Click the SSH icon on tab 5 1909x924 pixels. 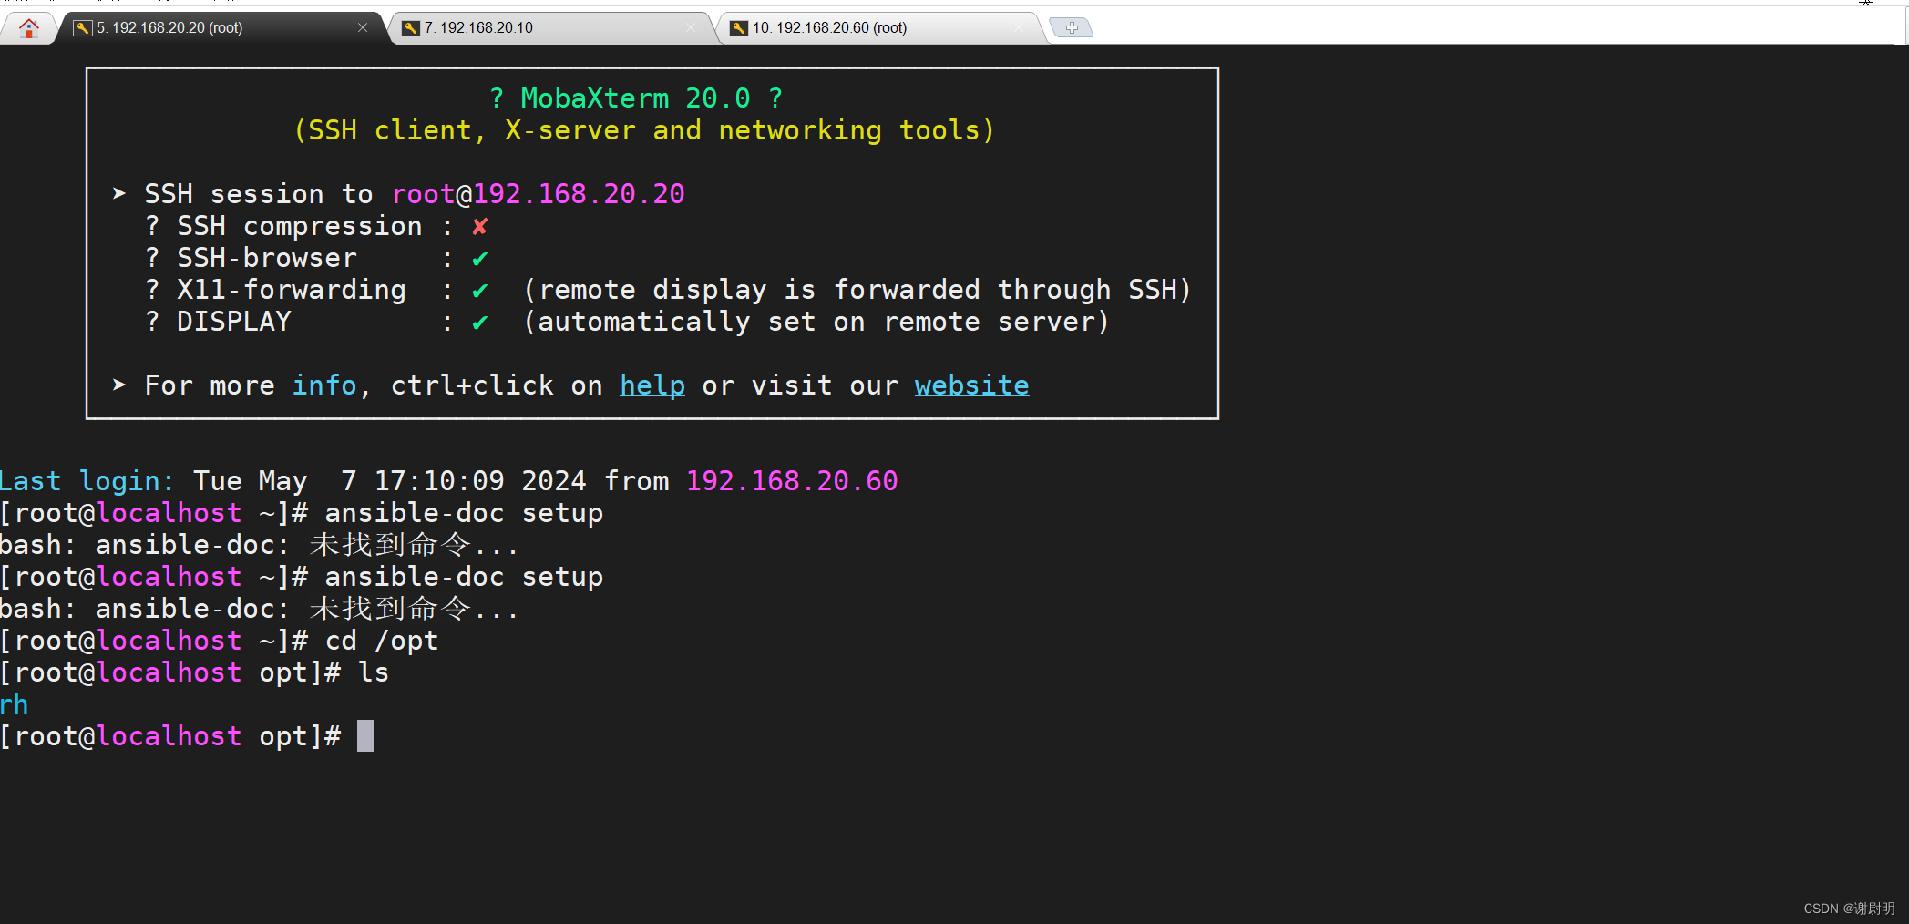(83, 28)
